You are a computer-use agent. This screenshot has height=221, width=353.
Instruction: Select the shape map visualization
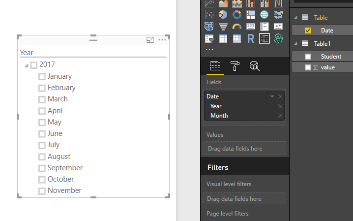pyautogui.click(x=209, y=27)
